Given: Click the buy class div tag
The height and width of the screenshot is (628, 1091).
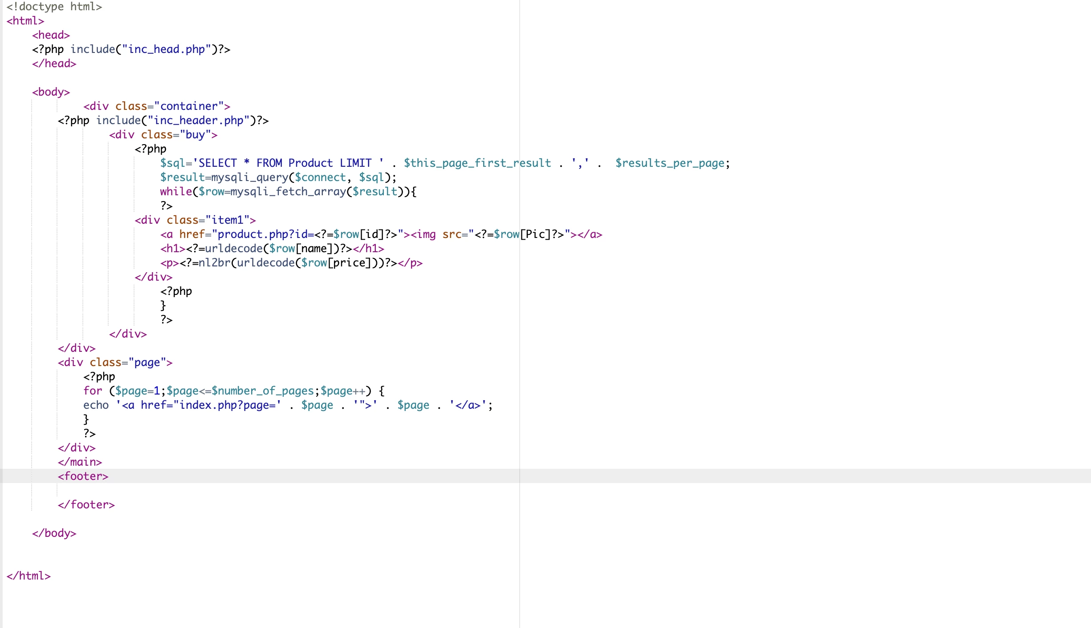Looking at the screenshot, I should 163,135.
